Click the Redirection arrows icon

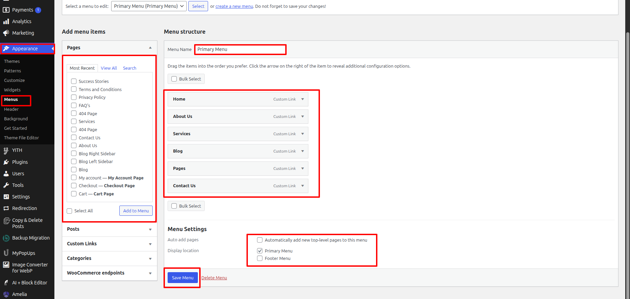coord(6,208)
